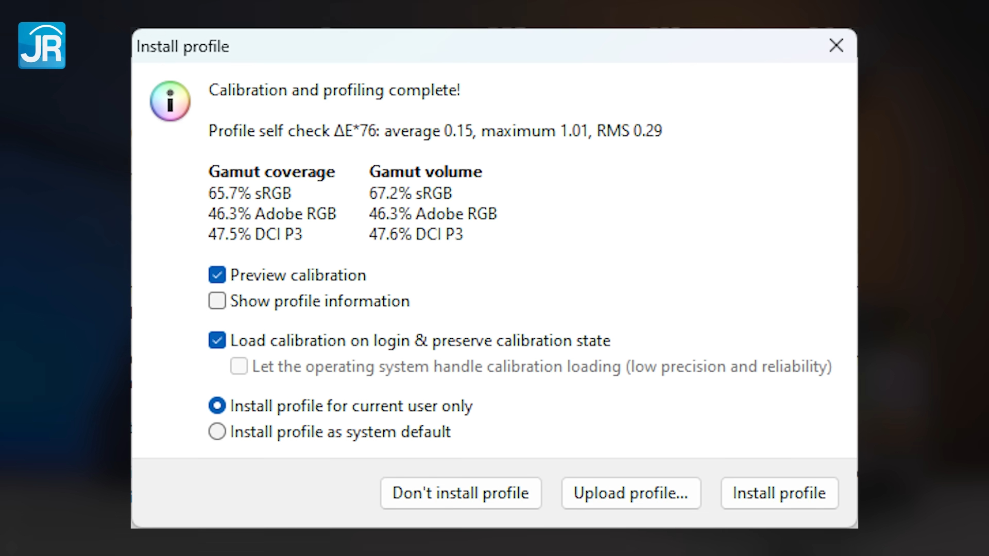Click the JR logo watermark
Viewport: 989px width, 556px height.
42,45
